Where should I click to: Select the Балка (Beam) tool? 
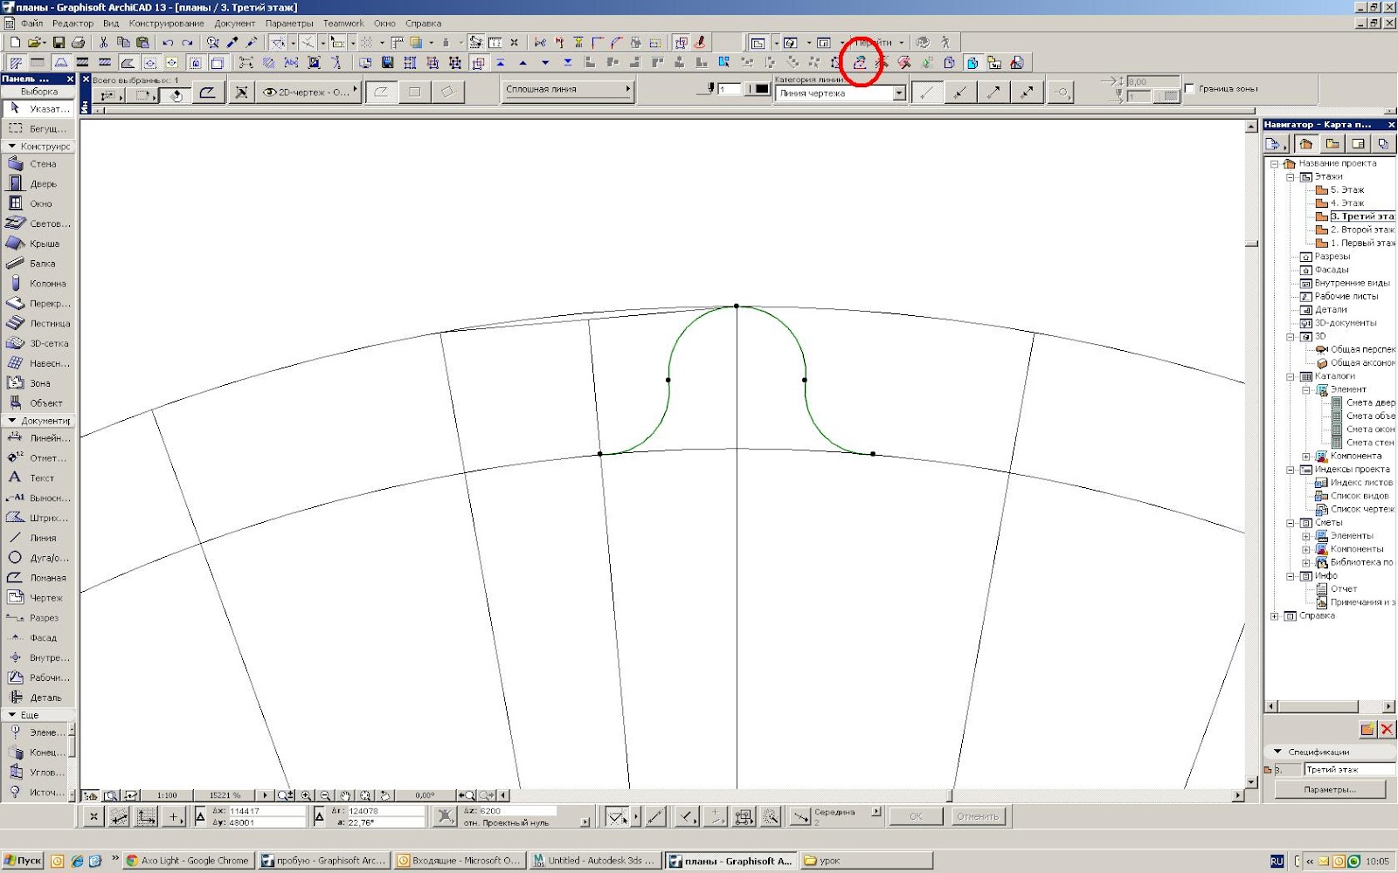pyautogui.click(x=38, y=264)
